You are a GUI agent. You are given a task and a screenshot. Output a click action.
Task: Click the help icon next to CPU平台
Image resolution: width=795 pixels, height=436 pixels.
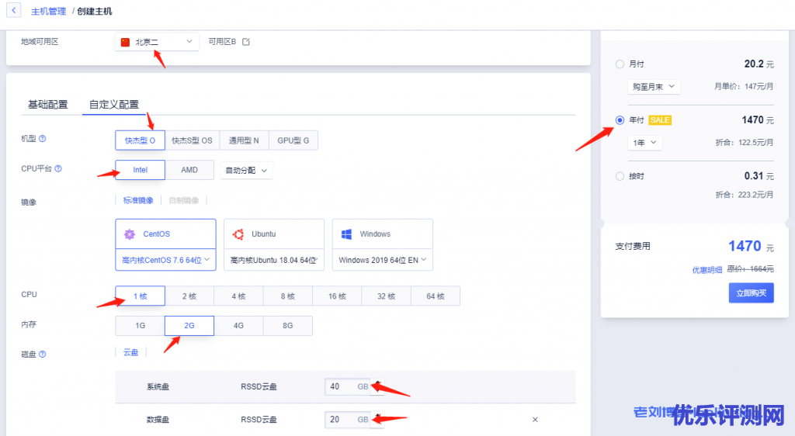tap(57, 168)
